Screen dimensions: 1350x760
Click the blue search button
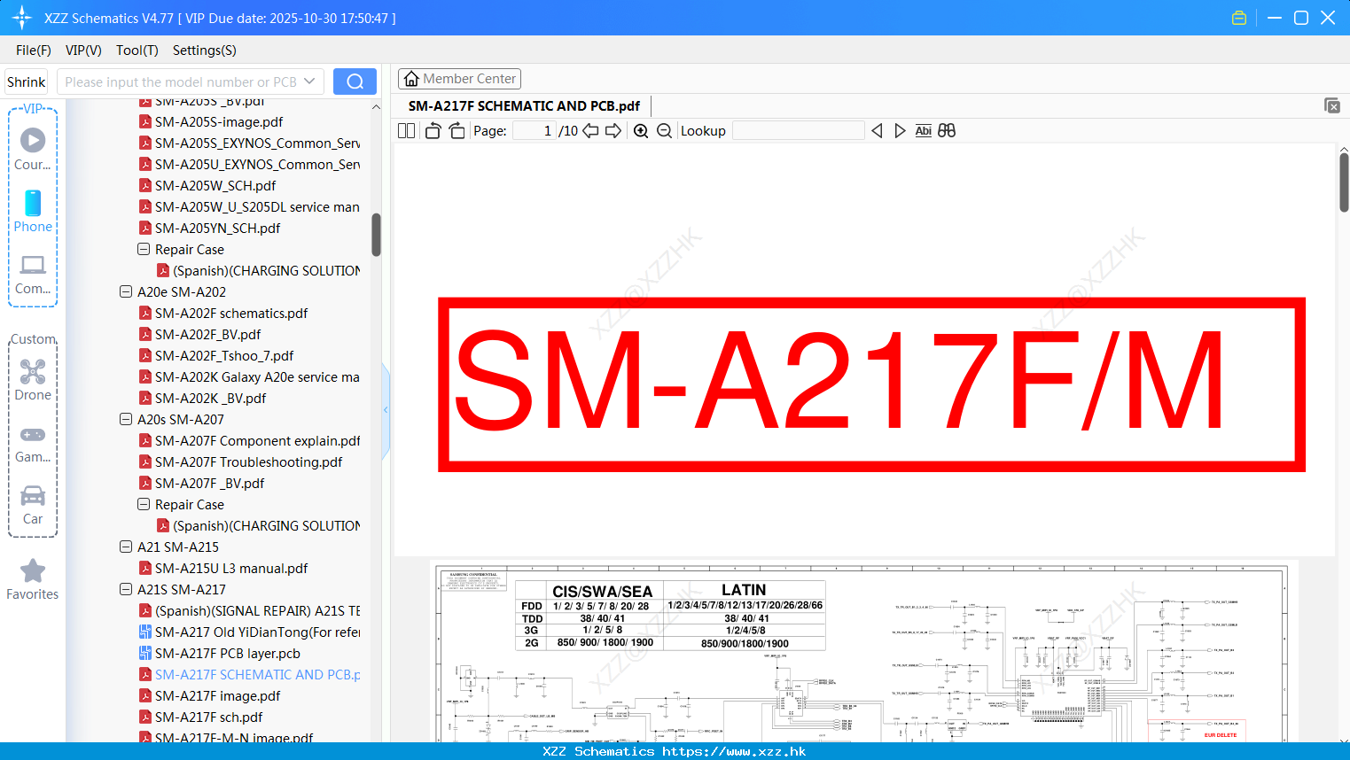pos(355,81)
